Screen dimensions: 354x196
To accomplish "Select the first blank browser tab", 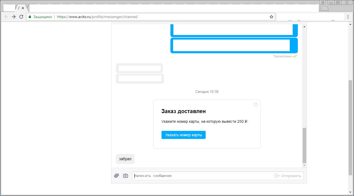I will point(9,8).
